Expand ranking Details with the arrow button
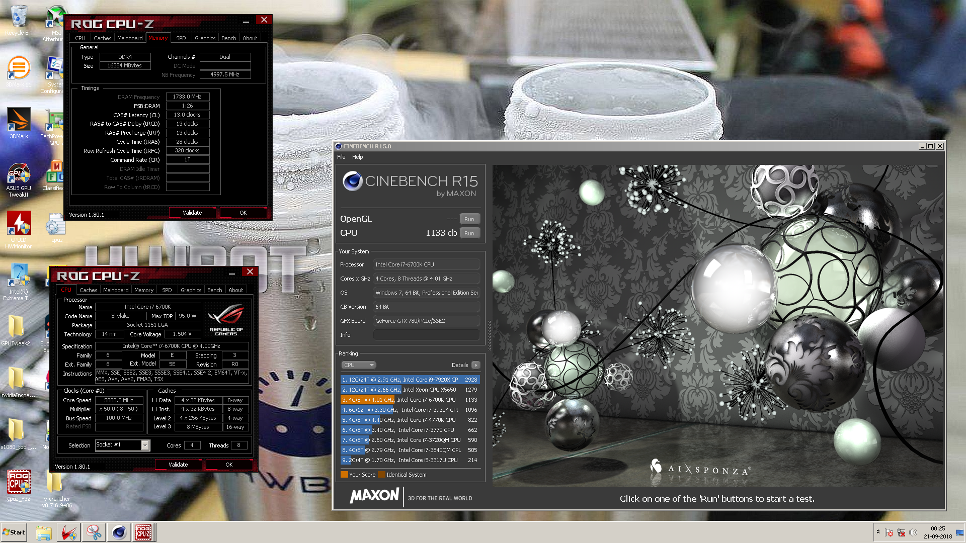This screenshot has height=543, width=966. (475, 365)
